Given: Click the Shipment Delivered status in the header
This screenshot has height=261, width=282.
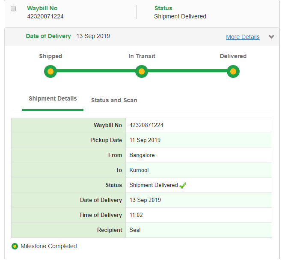Looking at the screenshot, I should tap(180, 16).
